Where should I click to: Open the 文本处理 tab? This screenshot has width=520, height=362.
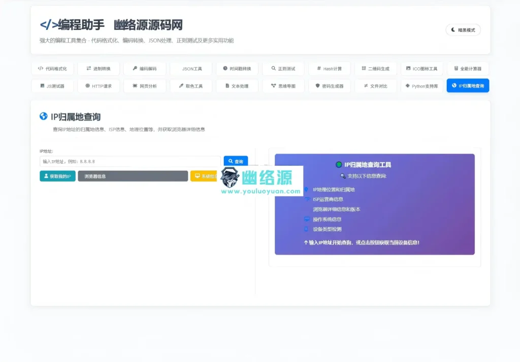click(x=237, y=86)
